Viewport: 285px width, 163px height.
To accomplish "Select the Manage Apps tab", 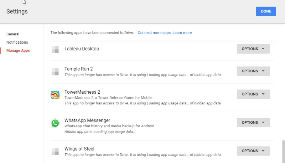I will tap(18, 51).
